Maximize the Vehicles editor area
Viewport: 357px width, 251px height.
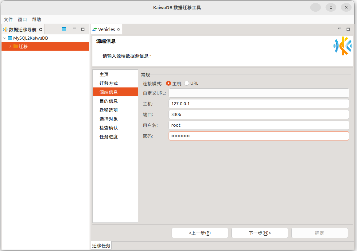[x=348, y=29]
